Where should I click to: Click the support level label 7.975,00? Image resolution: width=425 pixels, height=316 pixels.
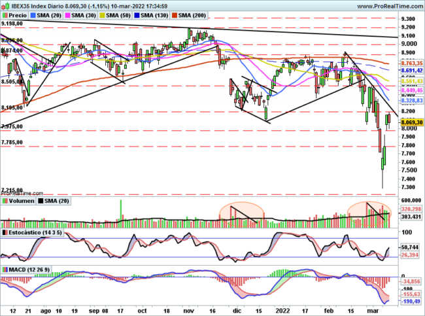click(x=12, y=127)
